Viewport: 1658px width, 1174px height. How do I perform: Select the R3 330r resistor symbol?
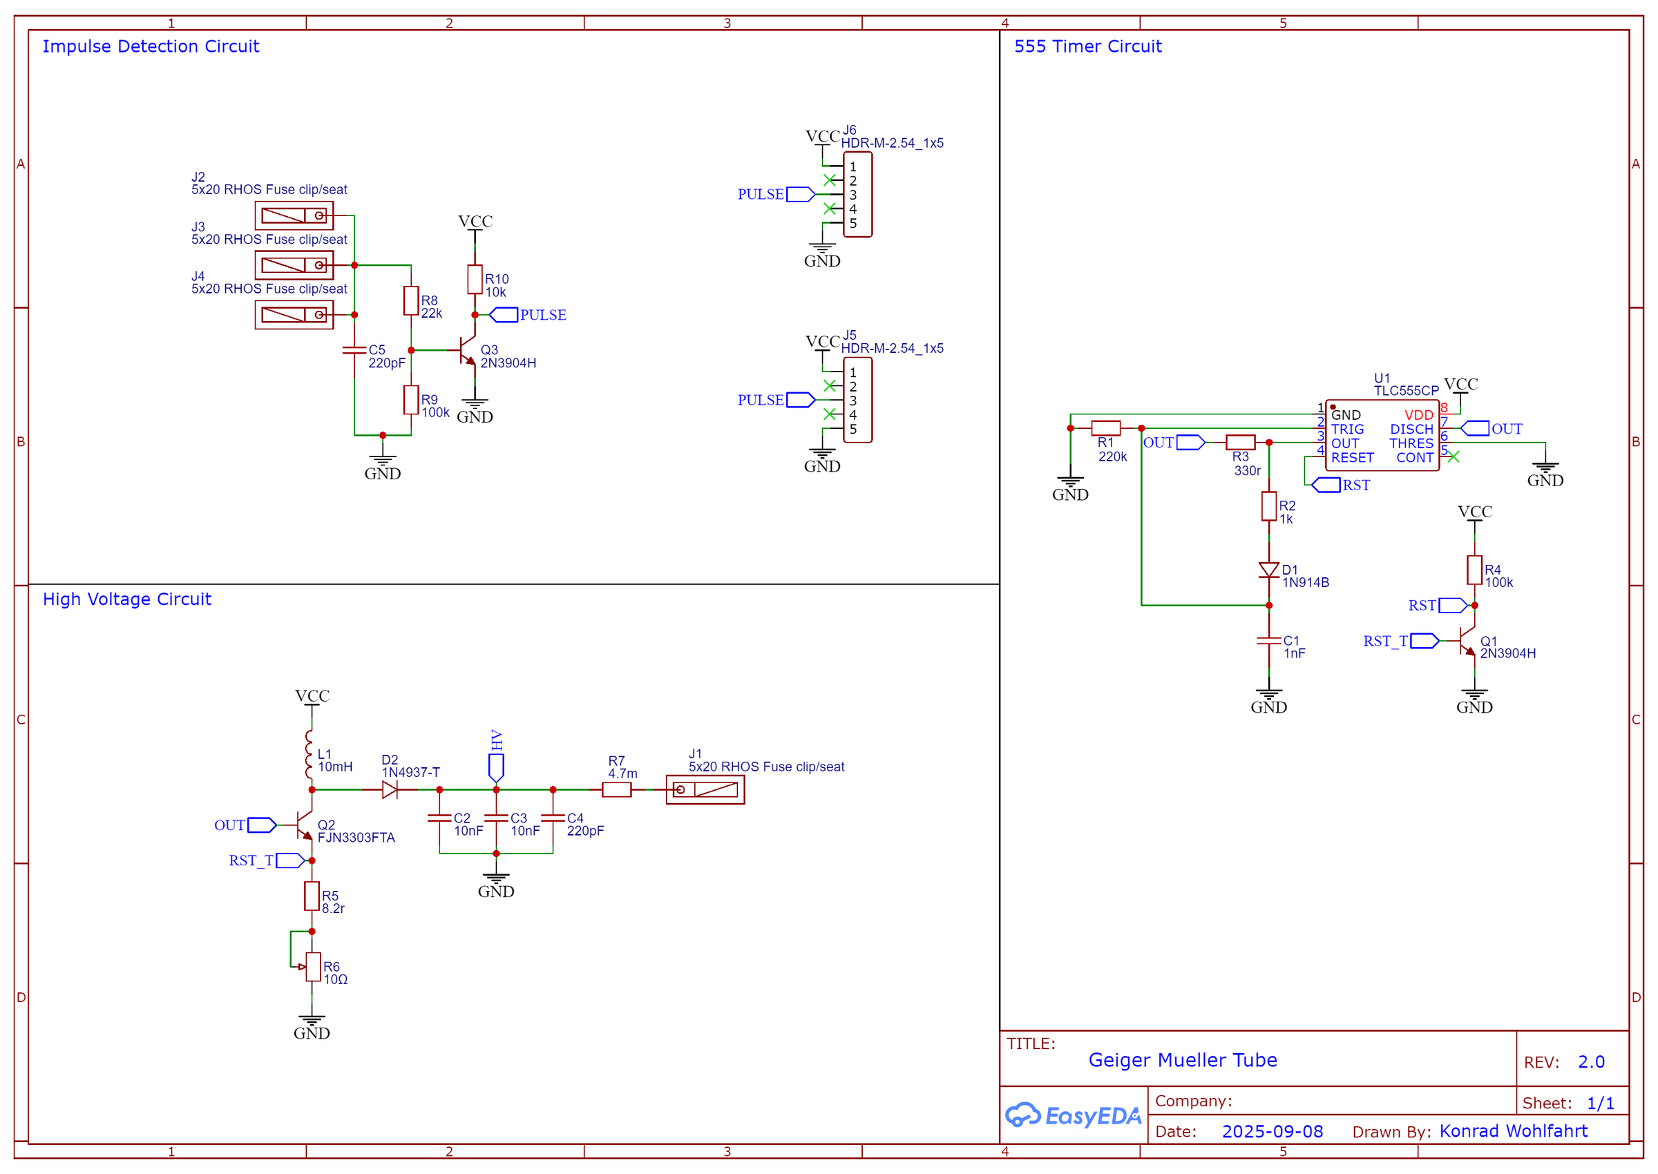pyautogui.click(x=1240, y=443)
